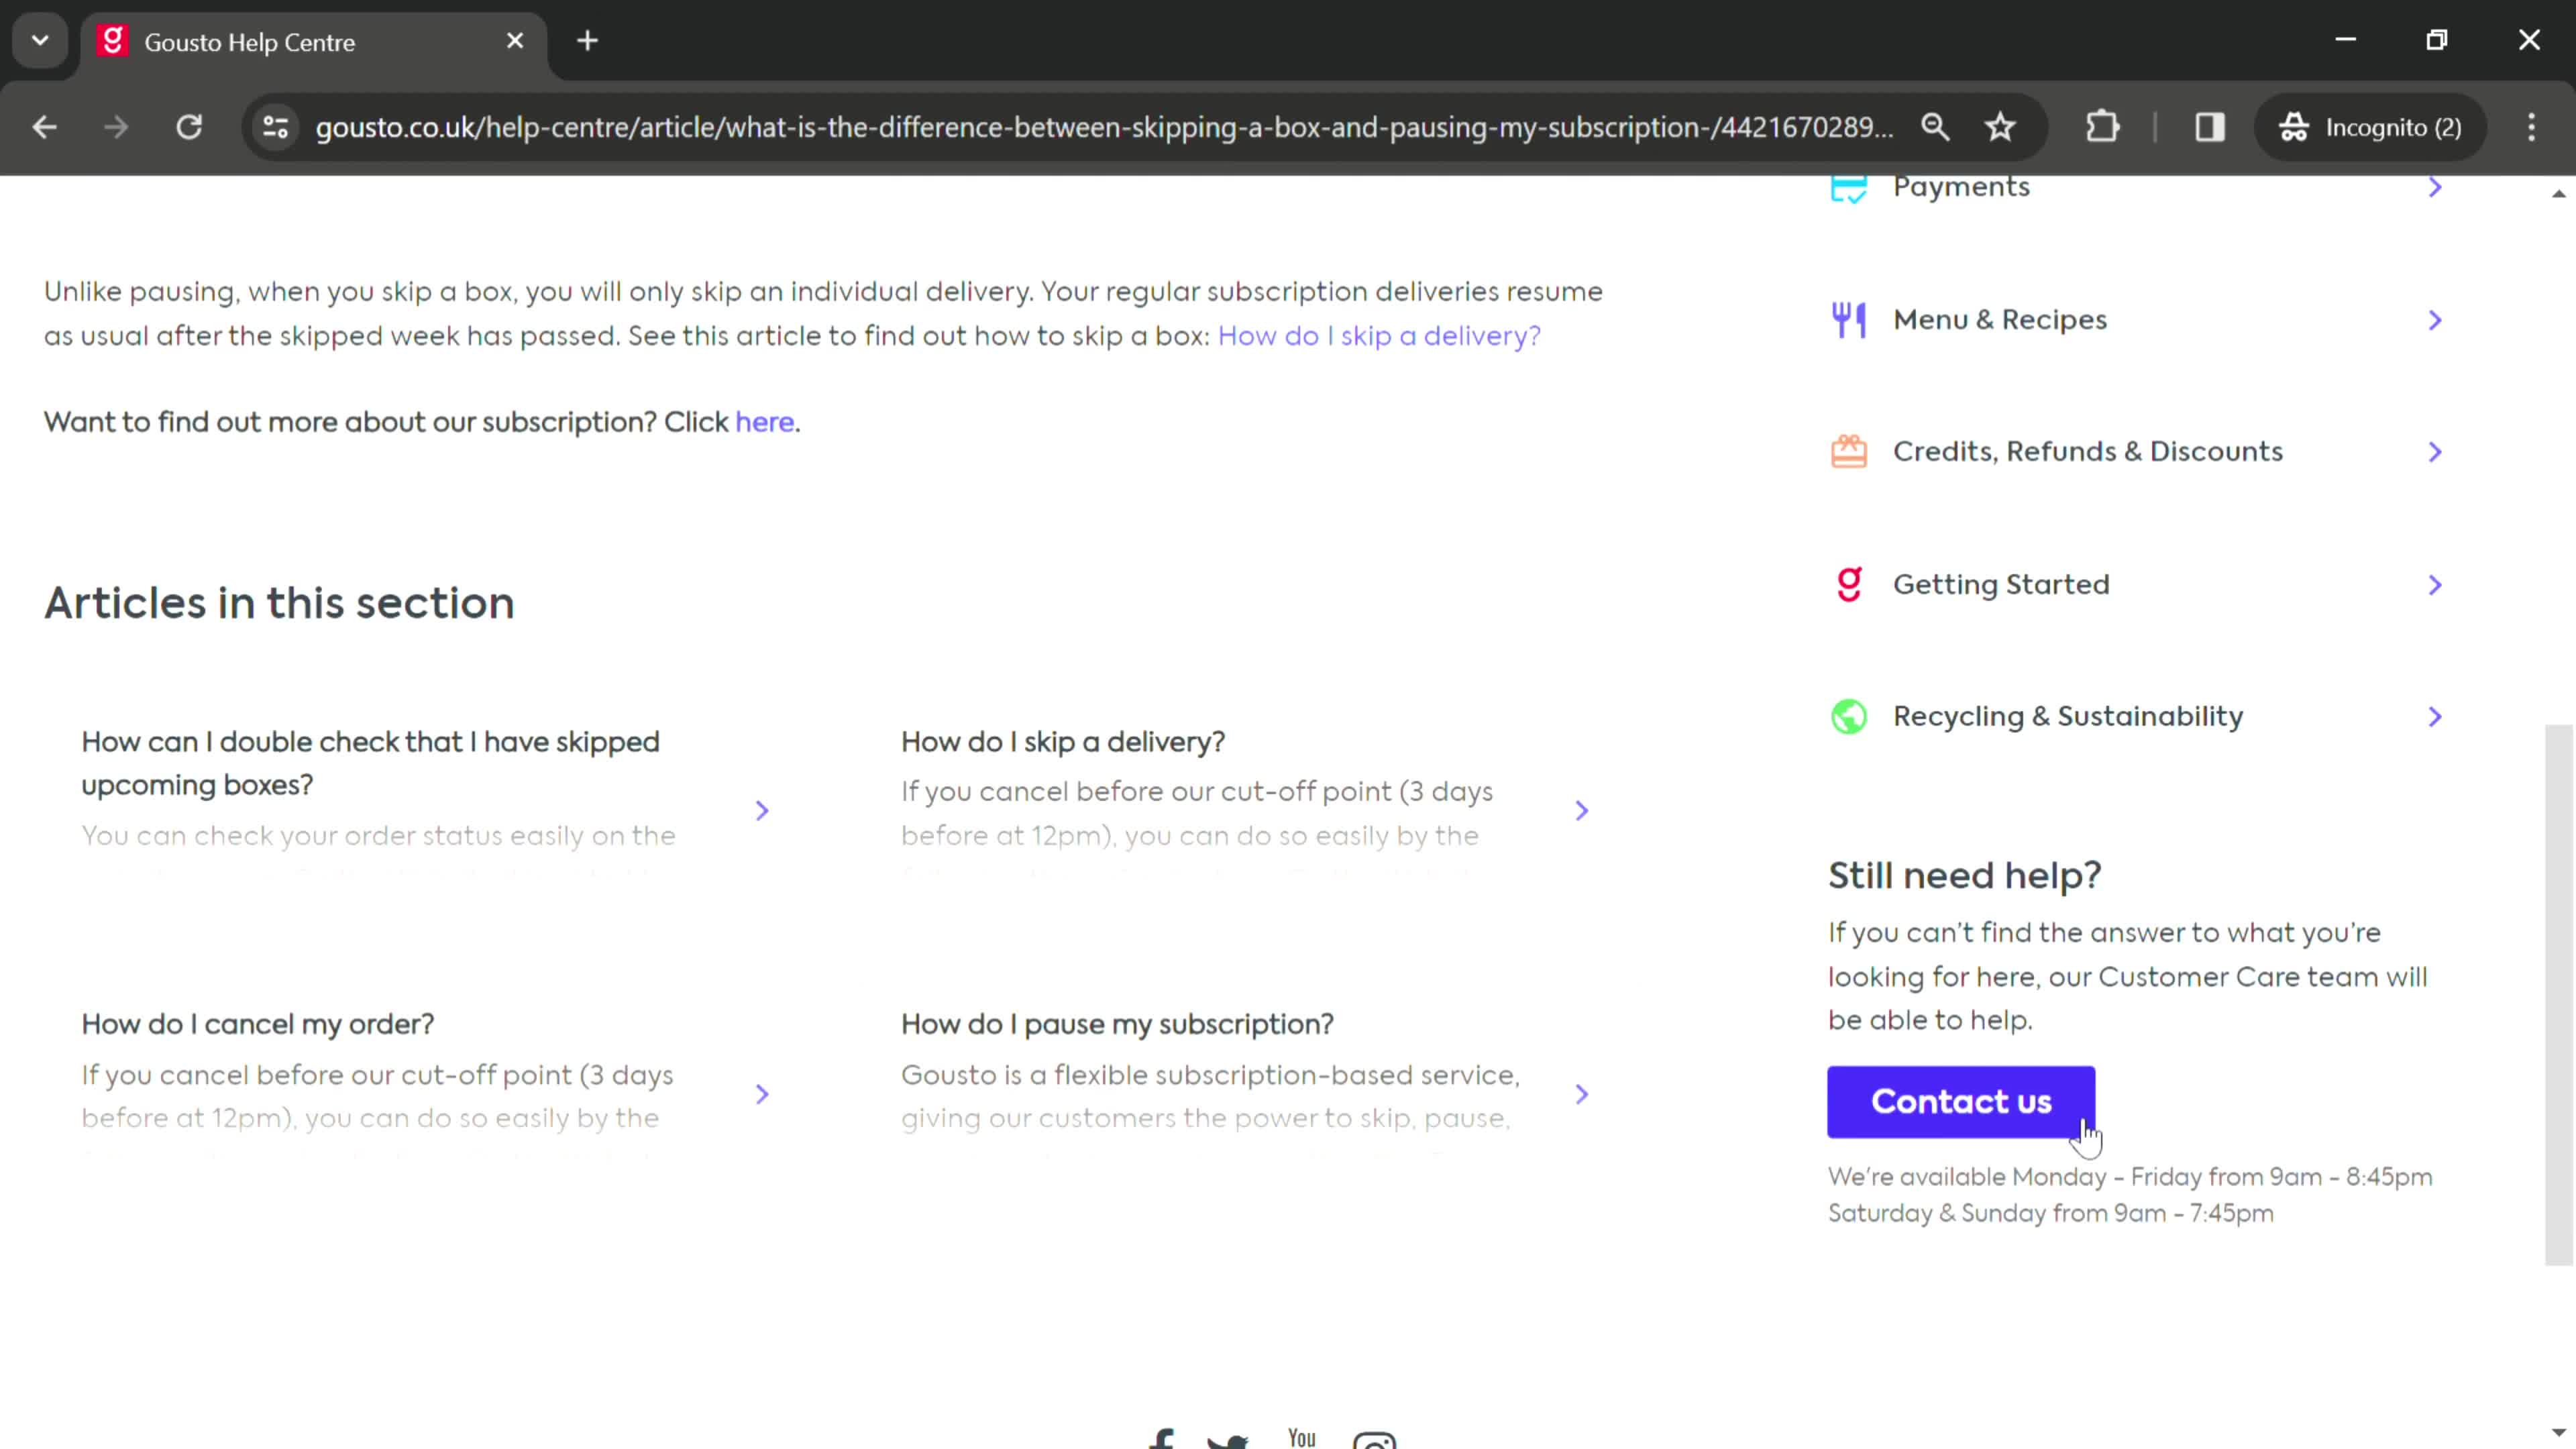Expand the Payments chevron arrow

point(2435,187)
